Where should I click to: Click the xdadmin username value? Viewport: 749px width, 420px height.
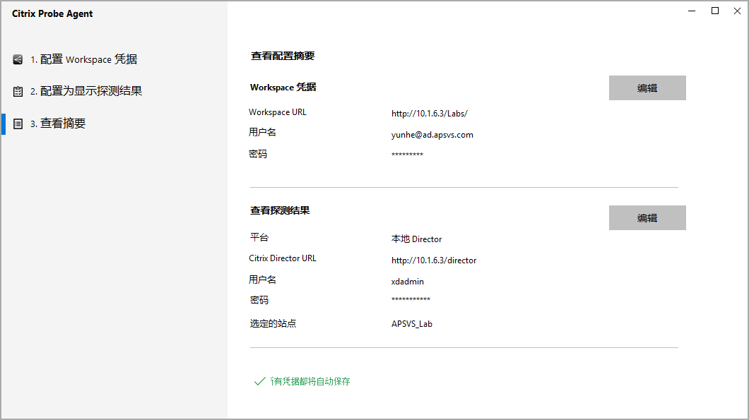click(x=408, y=282)
